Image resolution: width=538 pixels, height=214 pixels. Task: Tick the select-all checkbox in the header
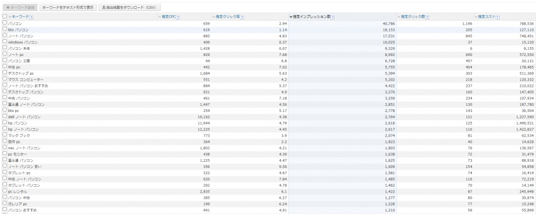click(4, 16)
